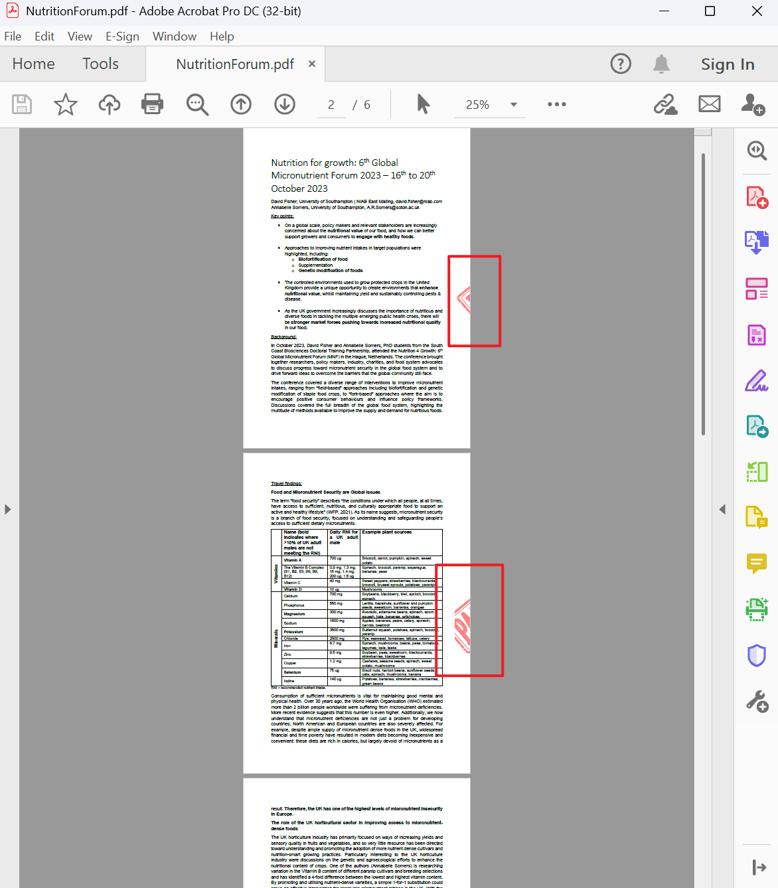Open More Tools with the wrench icon
This screenshot has width=778, height=888.
point(757,701)
